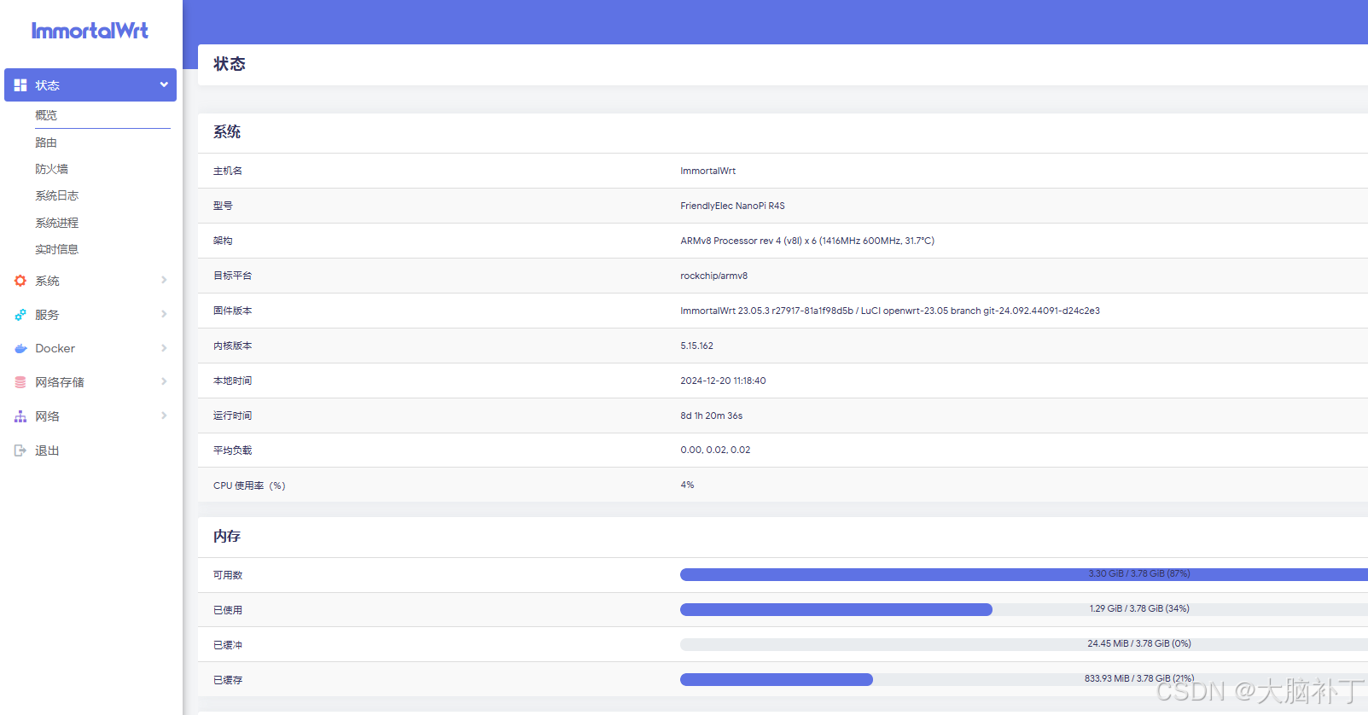
Task: Click the 已使用 memory progress bar
Action: point(1024,609)
